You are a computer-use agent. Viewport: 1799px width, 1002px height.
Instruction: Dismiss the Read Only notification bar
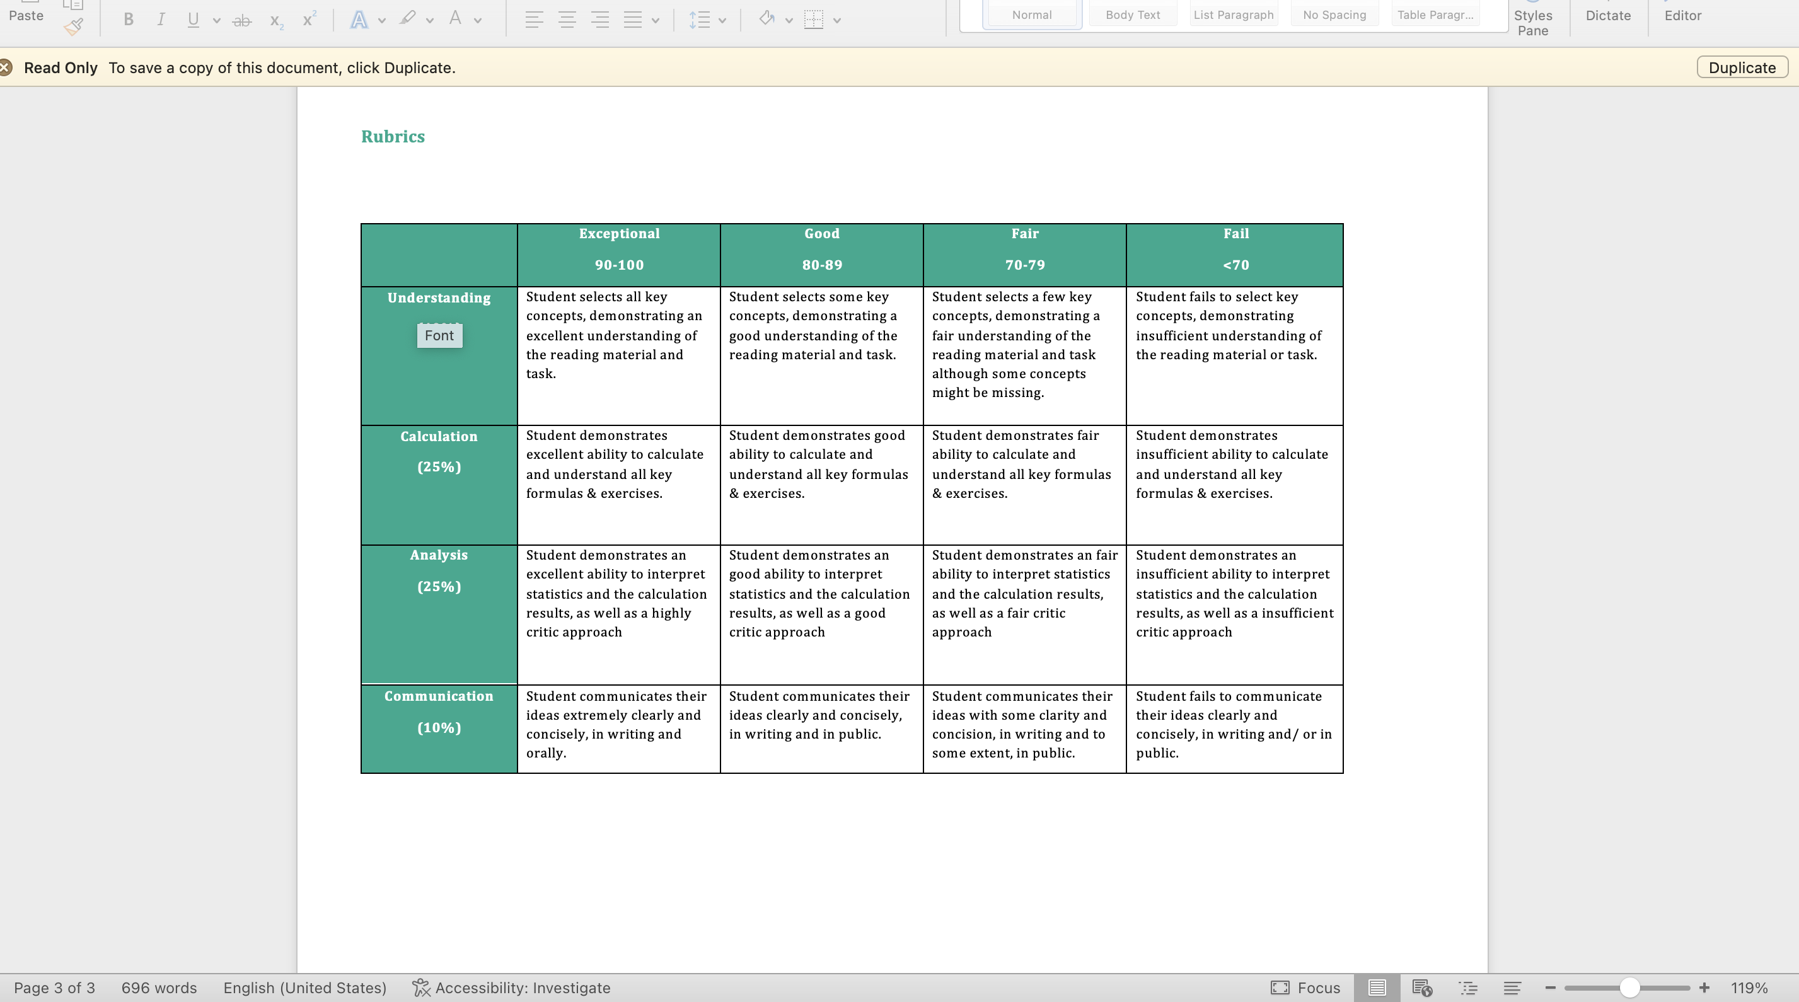tap(6, 67)
